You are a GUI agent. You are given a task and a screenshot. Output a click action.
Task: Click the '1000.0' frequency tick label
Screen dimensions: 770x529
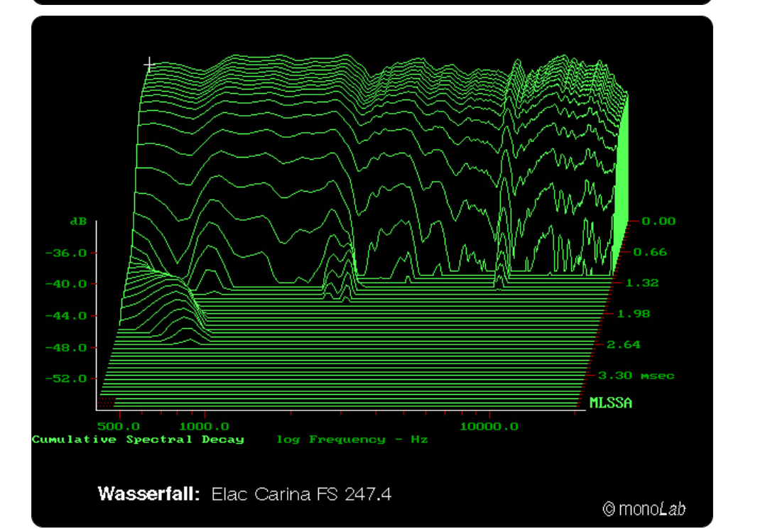point(205,427)
